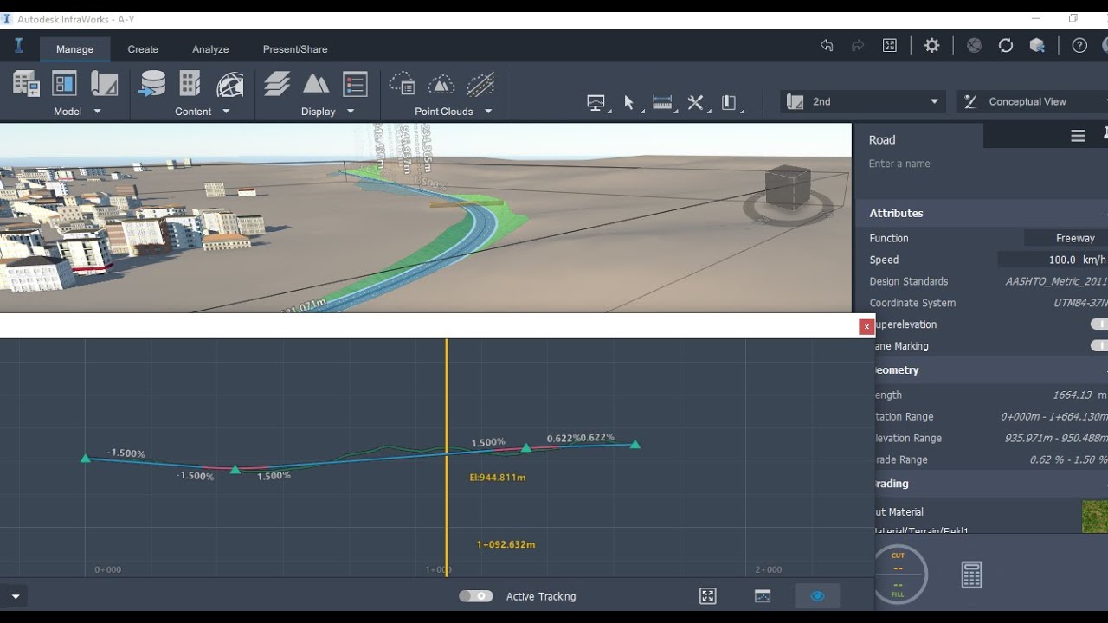Expand the Content group dropdown arrow
Image resolution: width=1108 pixels, height=623 pixels.
(226, 112)
